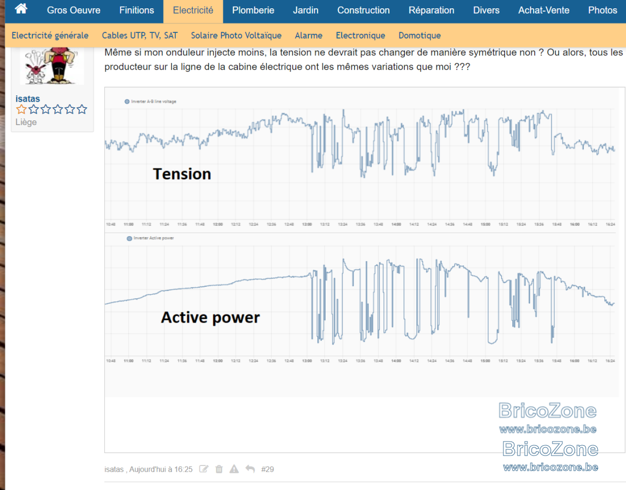Select the Electricité tab
Image resolution: width=626 pixels, height=490 pixels.
tap(193, 10)
